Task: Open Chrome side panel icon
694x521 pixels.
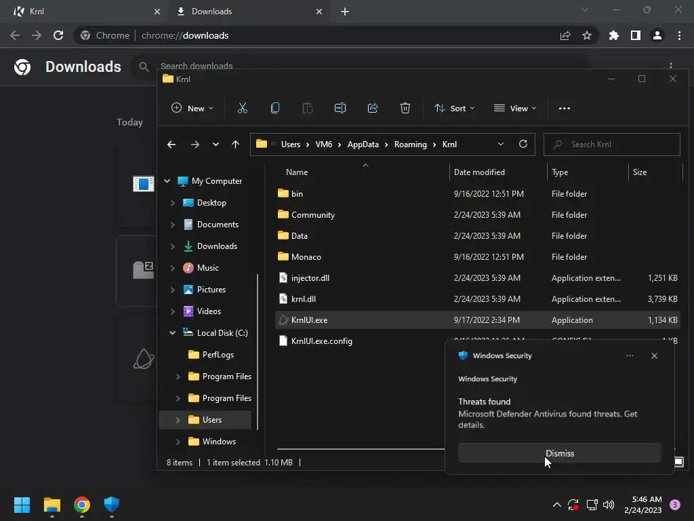Action: pos(636,35)
